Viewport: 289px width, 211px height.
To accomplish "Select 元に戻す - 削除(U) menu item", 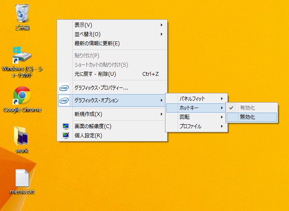I will point(95,74).
